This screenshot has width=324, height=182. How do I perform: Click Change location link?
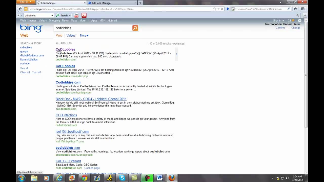pyautogui.click(x=296, y=28)
